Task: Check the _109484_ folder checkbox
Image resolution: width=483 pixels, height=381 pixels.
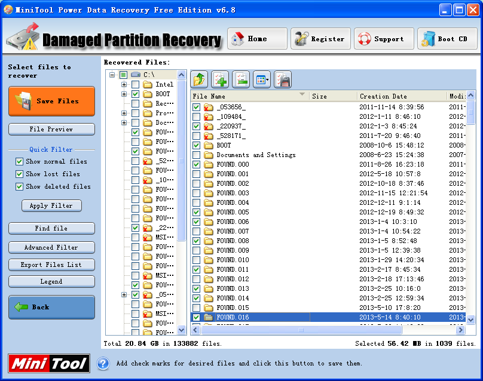Action: pyautogui.click(x=196, y=116)
